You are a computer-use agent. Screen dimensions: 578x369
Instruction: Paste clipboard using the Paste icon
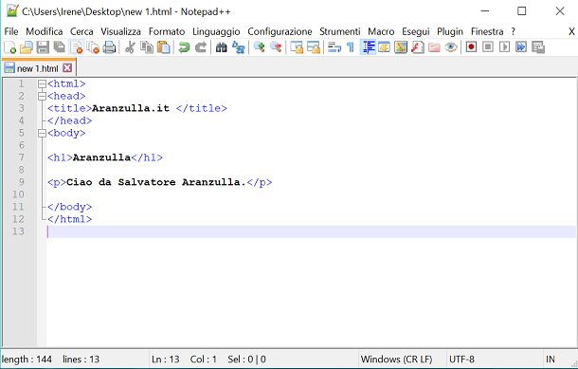(x=164, y=47)
